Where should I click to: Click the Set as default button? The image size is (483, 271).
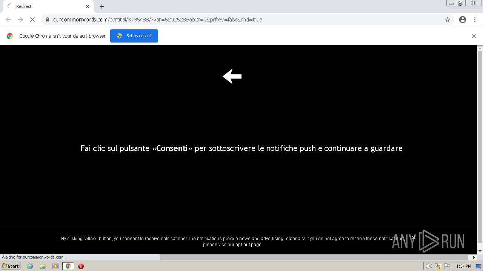134,36
